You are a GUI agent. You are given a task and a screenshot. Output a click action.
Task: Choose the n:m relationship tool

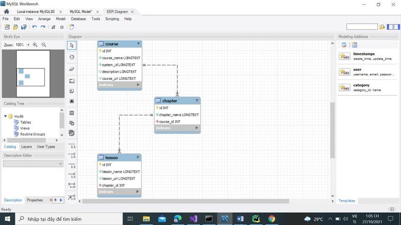[72, 186]
